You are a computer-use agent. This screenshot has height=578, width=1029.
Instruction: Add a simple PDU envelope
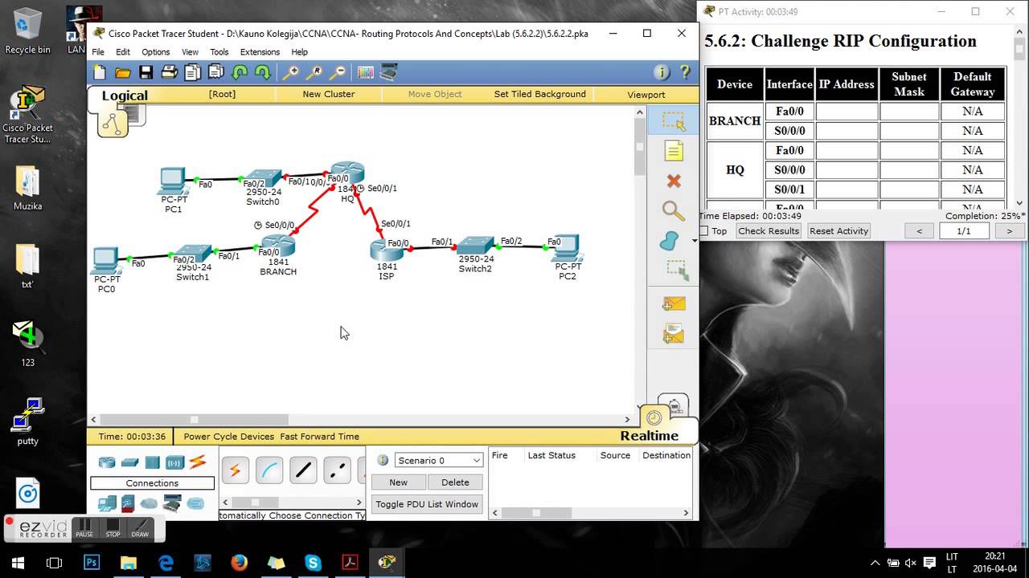[673, 303]
